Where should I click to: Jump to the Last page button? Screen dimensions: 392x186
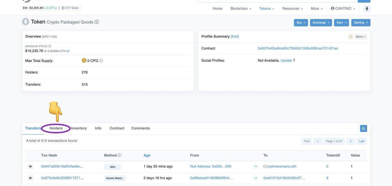(361, 141)
